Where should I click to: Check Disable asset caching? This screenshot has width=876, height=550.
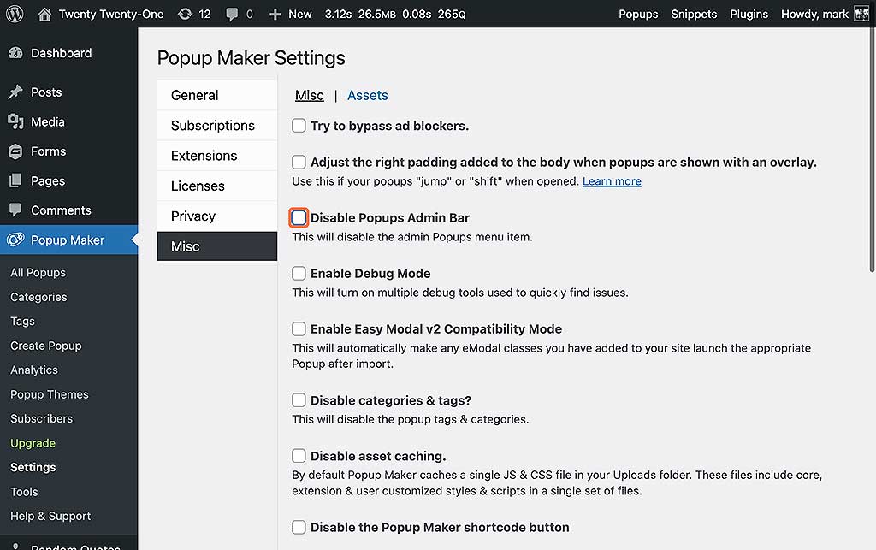[x=299, y=456]
